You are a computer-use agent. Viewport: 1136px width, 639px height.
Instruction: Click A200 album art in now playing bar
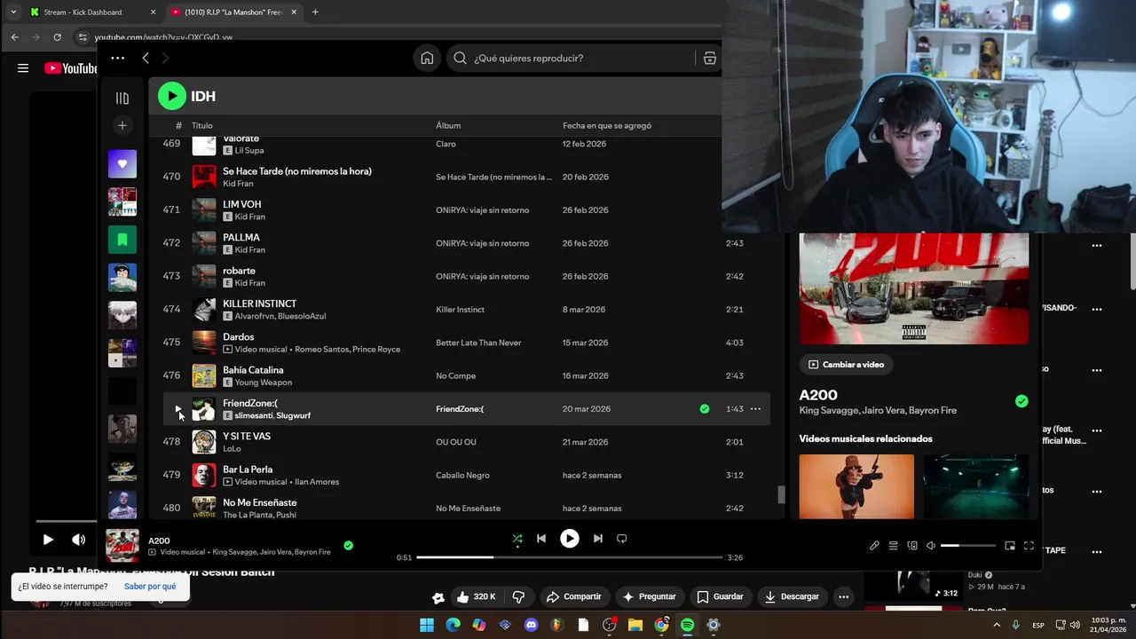click(122, 546)
